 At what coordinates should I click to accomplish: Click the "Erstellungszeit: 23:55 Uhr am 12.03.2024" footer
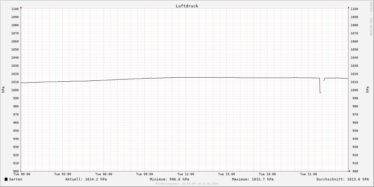[x=187, y=184]
